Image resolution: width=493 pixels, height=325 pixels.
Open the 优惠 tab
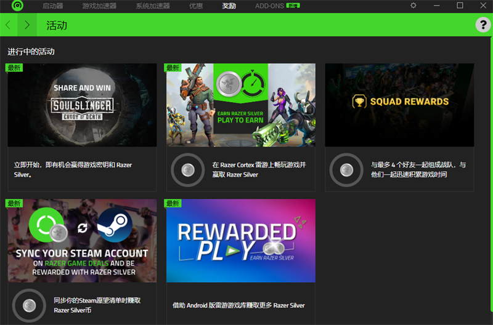pyautogui.click(x=196, y=6)
